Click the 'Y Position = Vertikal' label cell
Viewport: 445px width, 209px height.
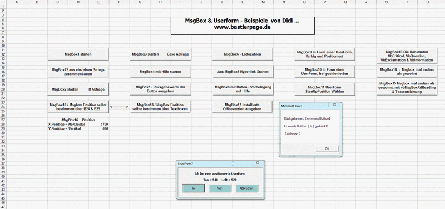(x=65, y=129)
